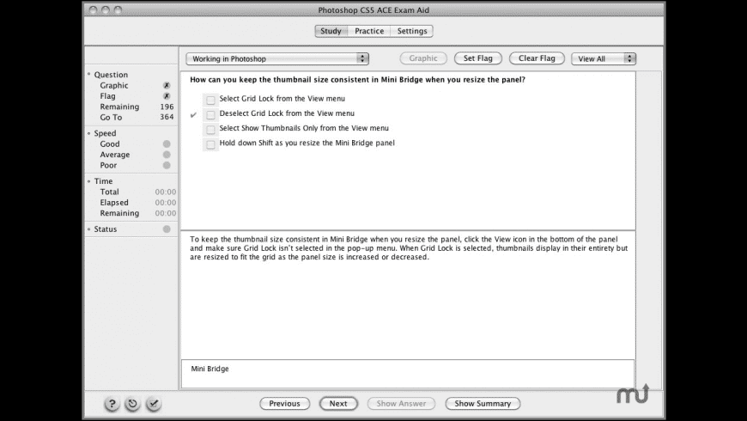Click the Remaining label in the Question section
This screenshot has height=421, width=747.
[x=119, y=107]
